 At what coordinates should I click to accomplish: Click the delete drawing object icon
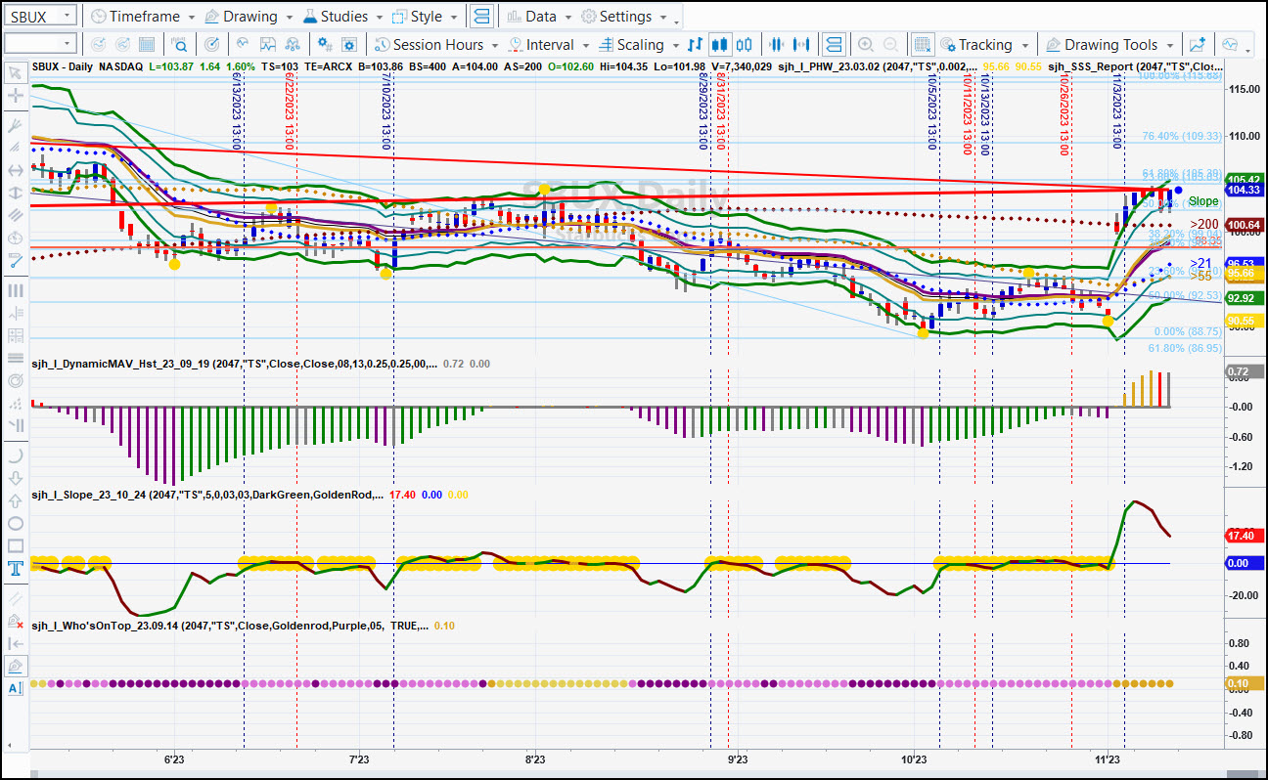[15, 621]
